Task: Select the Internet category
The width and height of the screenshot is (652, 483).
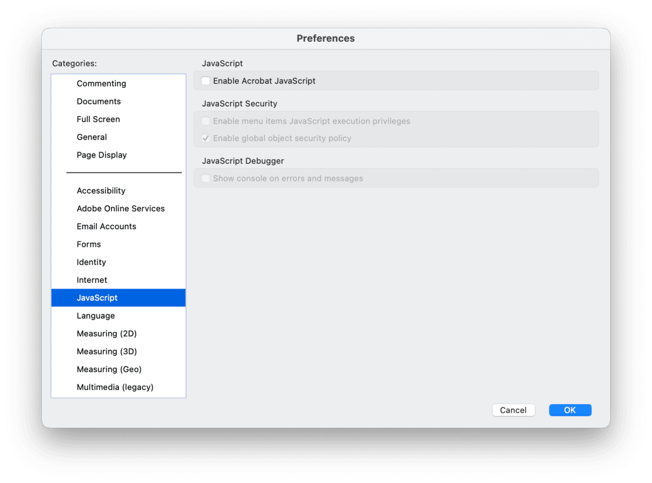Action: click(x=92, y=280)
